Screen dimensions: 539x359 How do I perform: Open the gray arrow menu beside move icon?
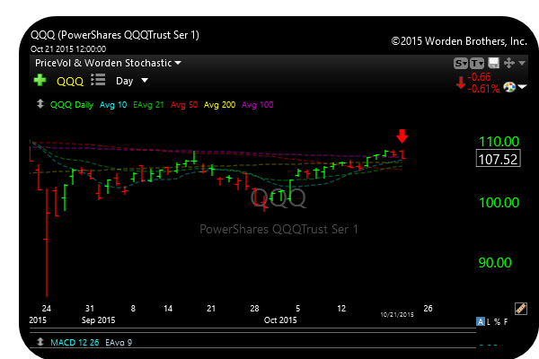pyautogui.click(x=522, y=63)
